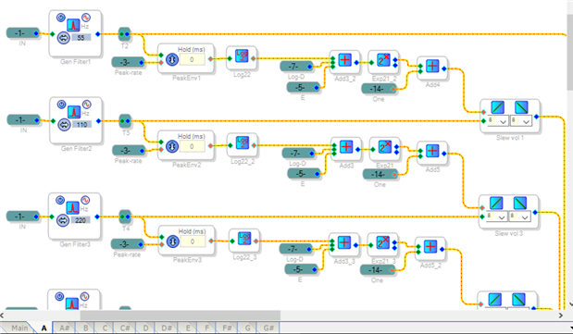Click the filter peak icon in Gen Filter3

point(73,207)
